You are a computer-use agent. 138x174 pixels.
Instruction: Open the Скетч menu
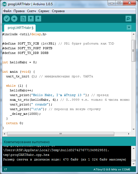[31, 11]
